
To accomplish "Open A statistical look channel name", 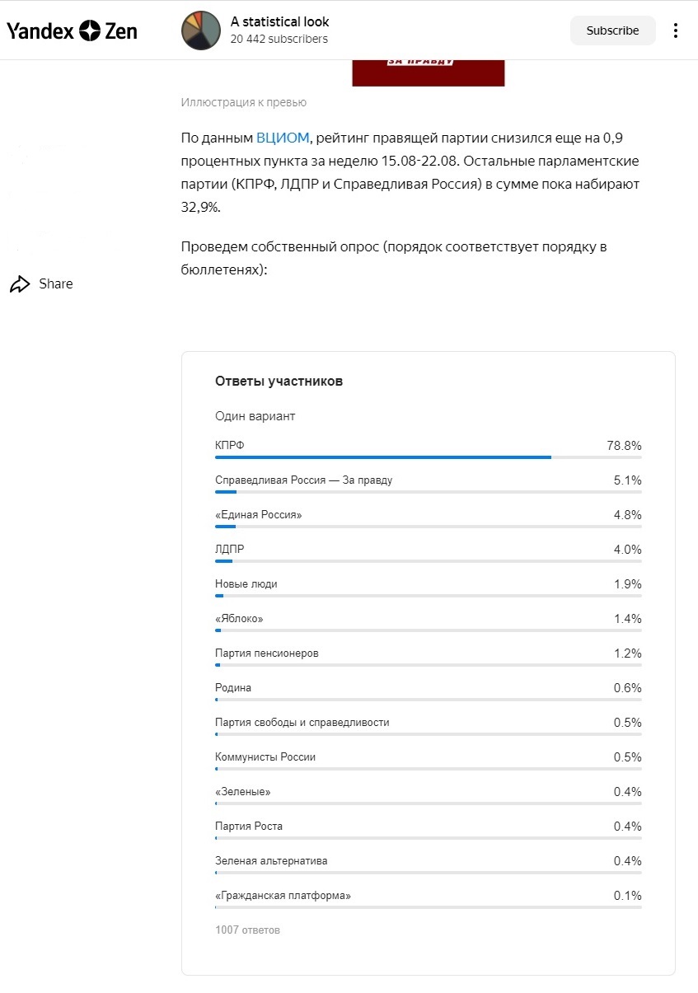I will click(280, 21).
